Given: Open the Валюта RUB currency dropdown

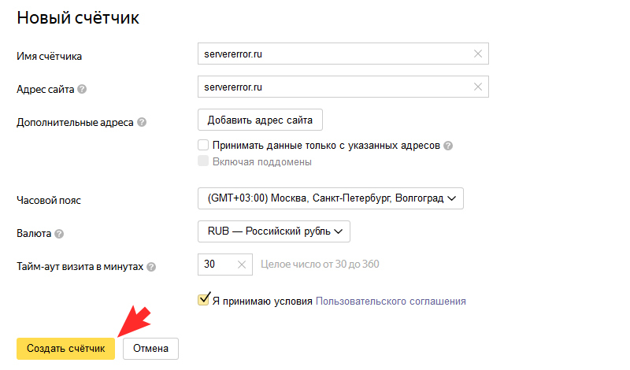Looking at the screenshot, I should pyautogui.click(x=274, y=231).
